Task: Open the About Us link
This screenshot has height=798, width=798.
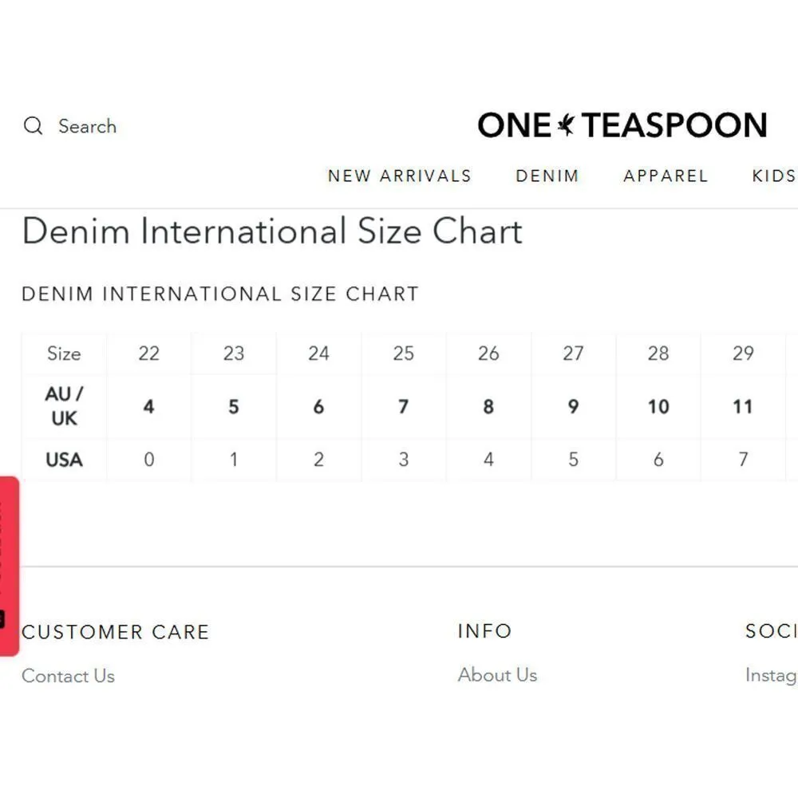Action: (x=497, y=674)
